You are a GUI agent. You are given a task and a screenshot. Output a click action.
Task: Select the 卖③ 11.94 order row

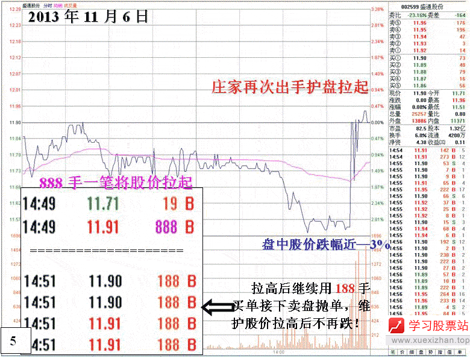[427, 37]
